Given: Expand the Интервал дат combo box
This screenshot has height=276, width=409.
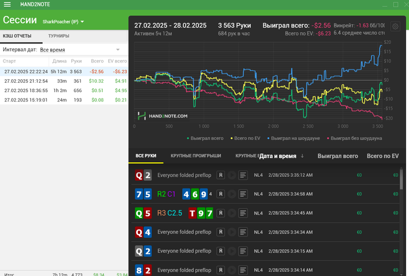Looking at the screenshot, I should pos(80,50).
